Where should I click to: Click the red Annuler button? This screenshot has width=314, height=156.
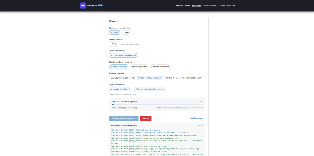click(146, 118)
